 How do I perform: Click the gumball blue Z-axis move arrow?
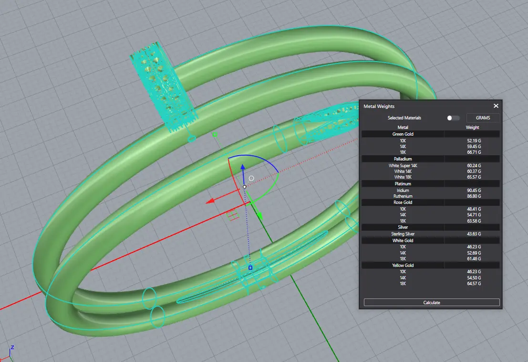click(x=243, y=168)
